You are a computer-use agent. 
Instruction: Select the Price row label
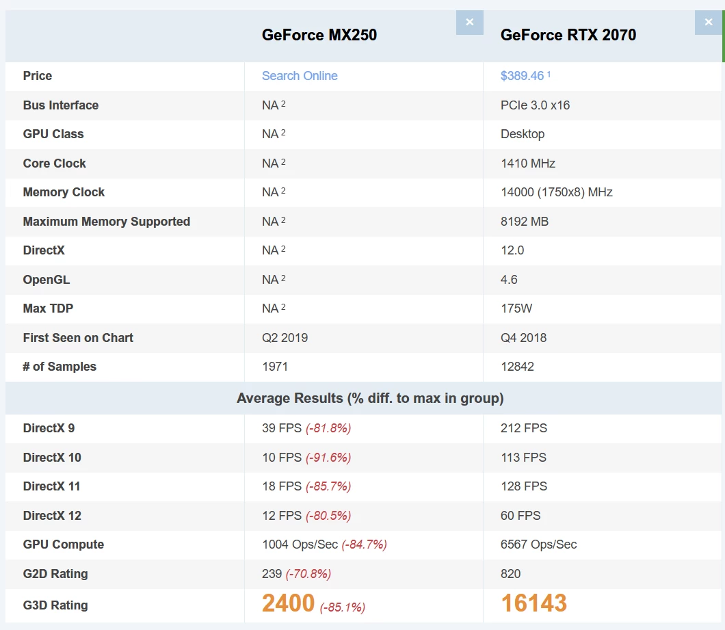coord(38,76)
